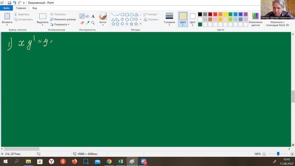Choose the Triangle shape
Screen dimensions: 295x166
(113, 19)
